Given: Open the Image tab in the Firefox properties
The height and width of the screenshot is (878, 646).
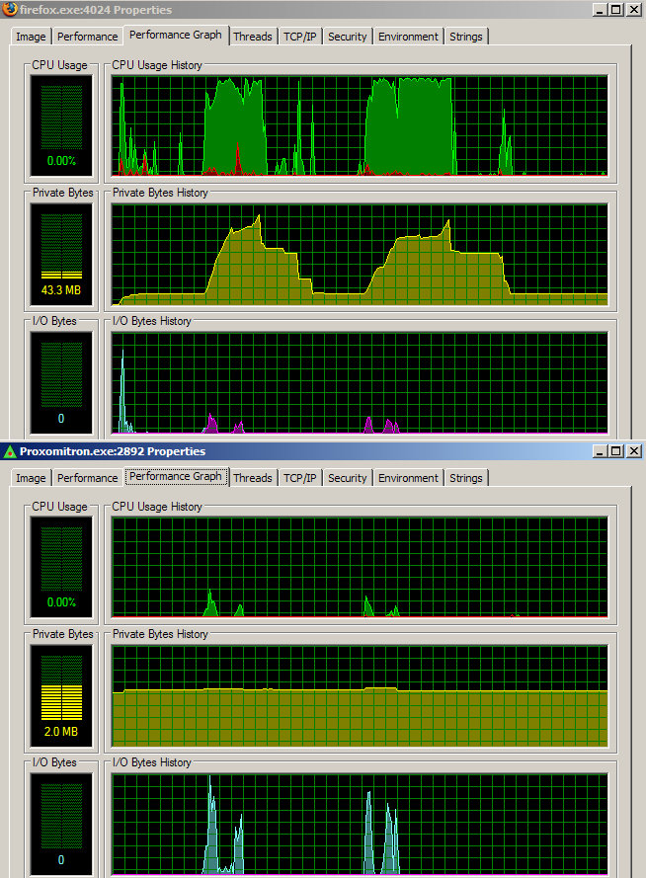Looking at the screenshot, I should [x=31, y=37].
